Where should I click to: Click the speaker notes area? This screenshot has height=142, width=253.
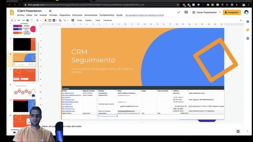coord(142,126)
